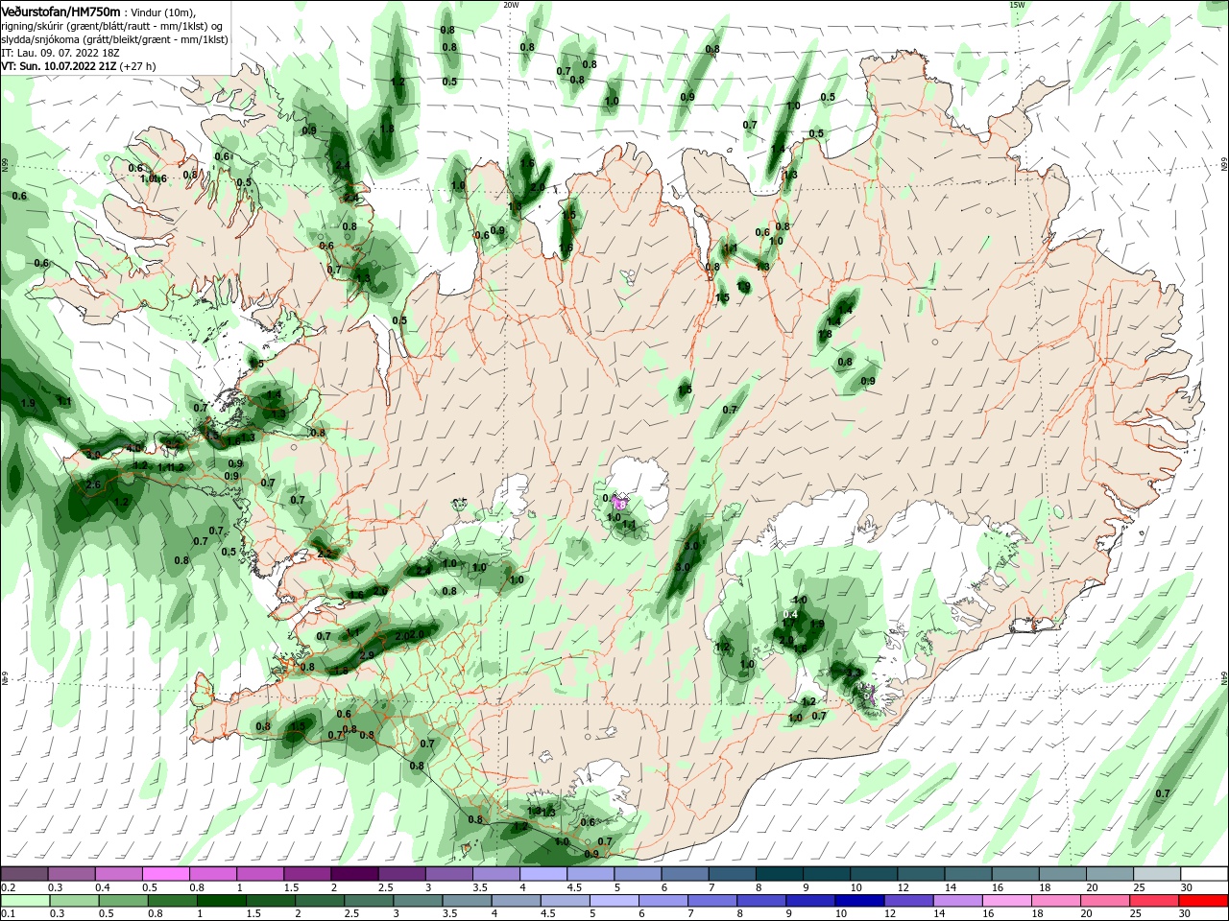Click rain legend swatch beginning at 1.5
This screenshot has height=921, width=1229.
[x=271, y=901]
